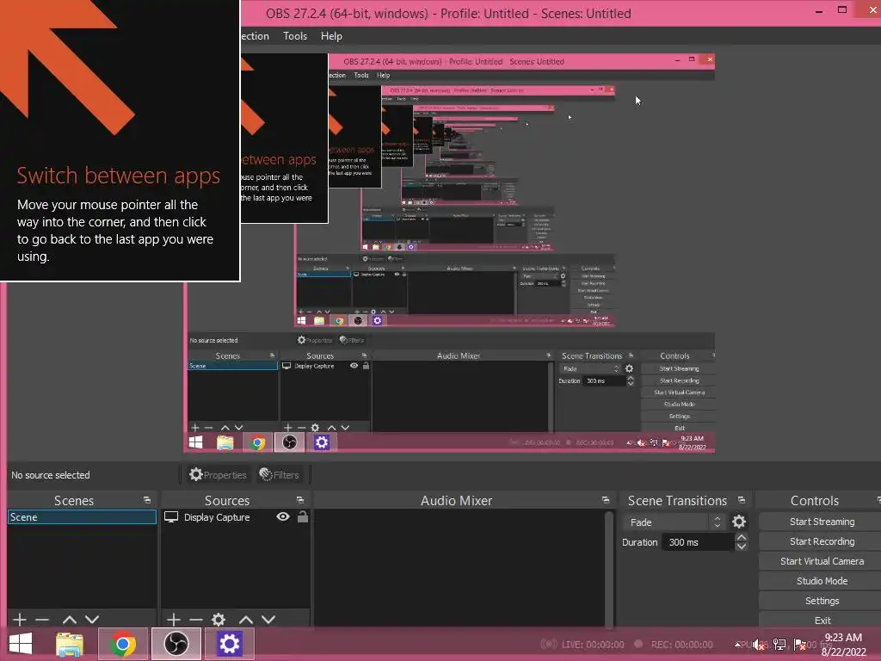The width and height of the screenshot is (881, 661).
Task: Undock the Audio Mixer panel
Action: pyautogui.click(x=605, y=500)
